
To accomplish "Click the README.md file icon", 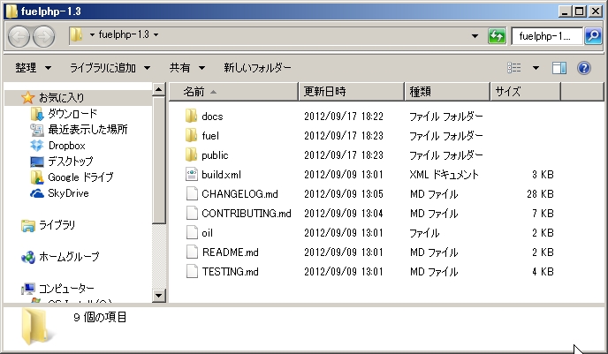I will point(192,252).
